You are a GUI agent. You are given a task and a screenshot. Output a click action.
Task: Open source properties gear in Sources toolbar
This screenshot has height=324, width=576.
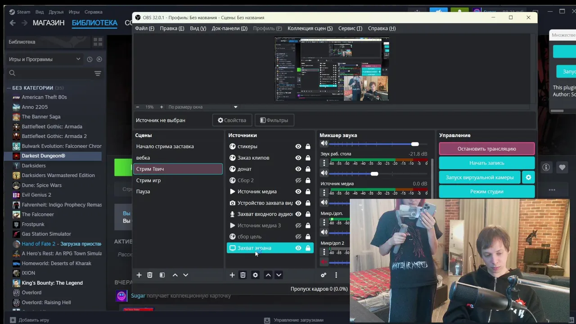click(x=255, y=275)
